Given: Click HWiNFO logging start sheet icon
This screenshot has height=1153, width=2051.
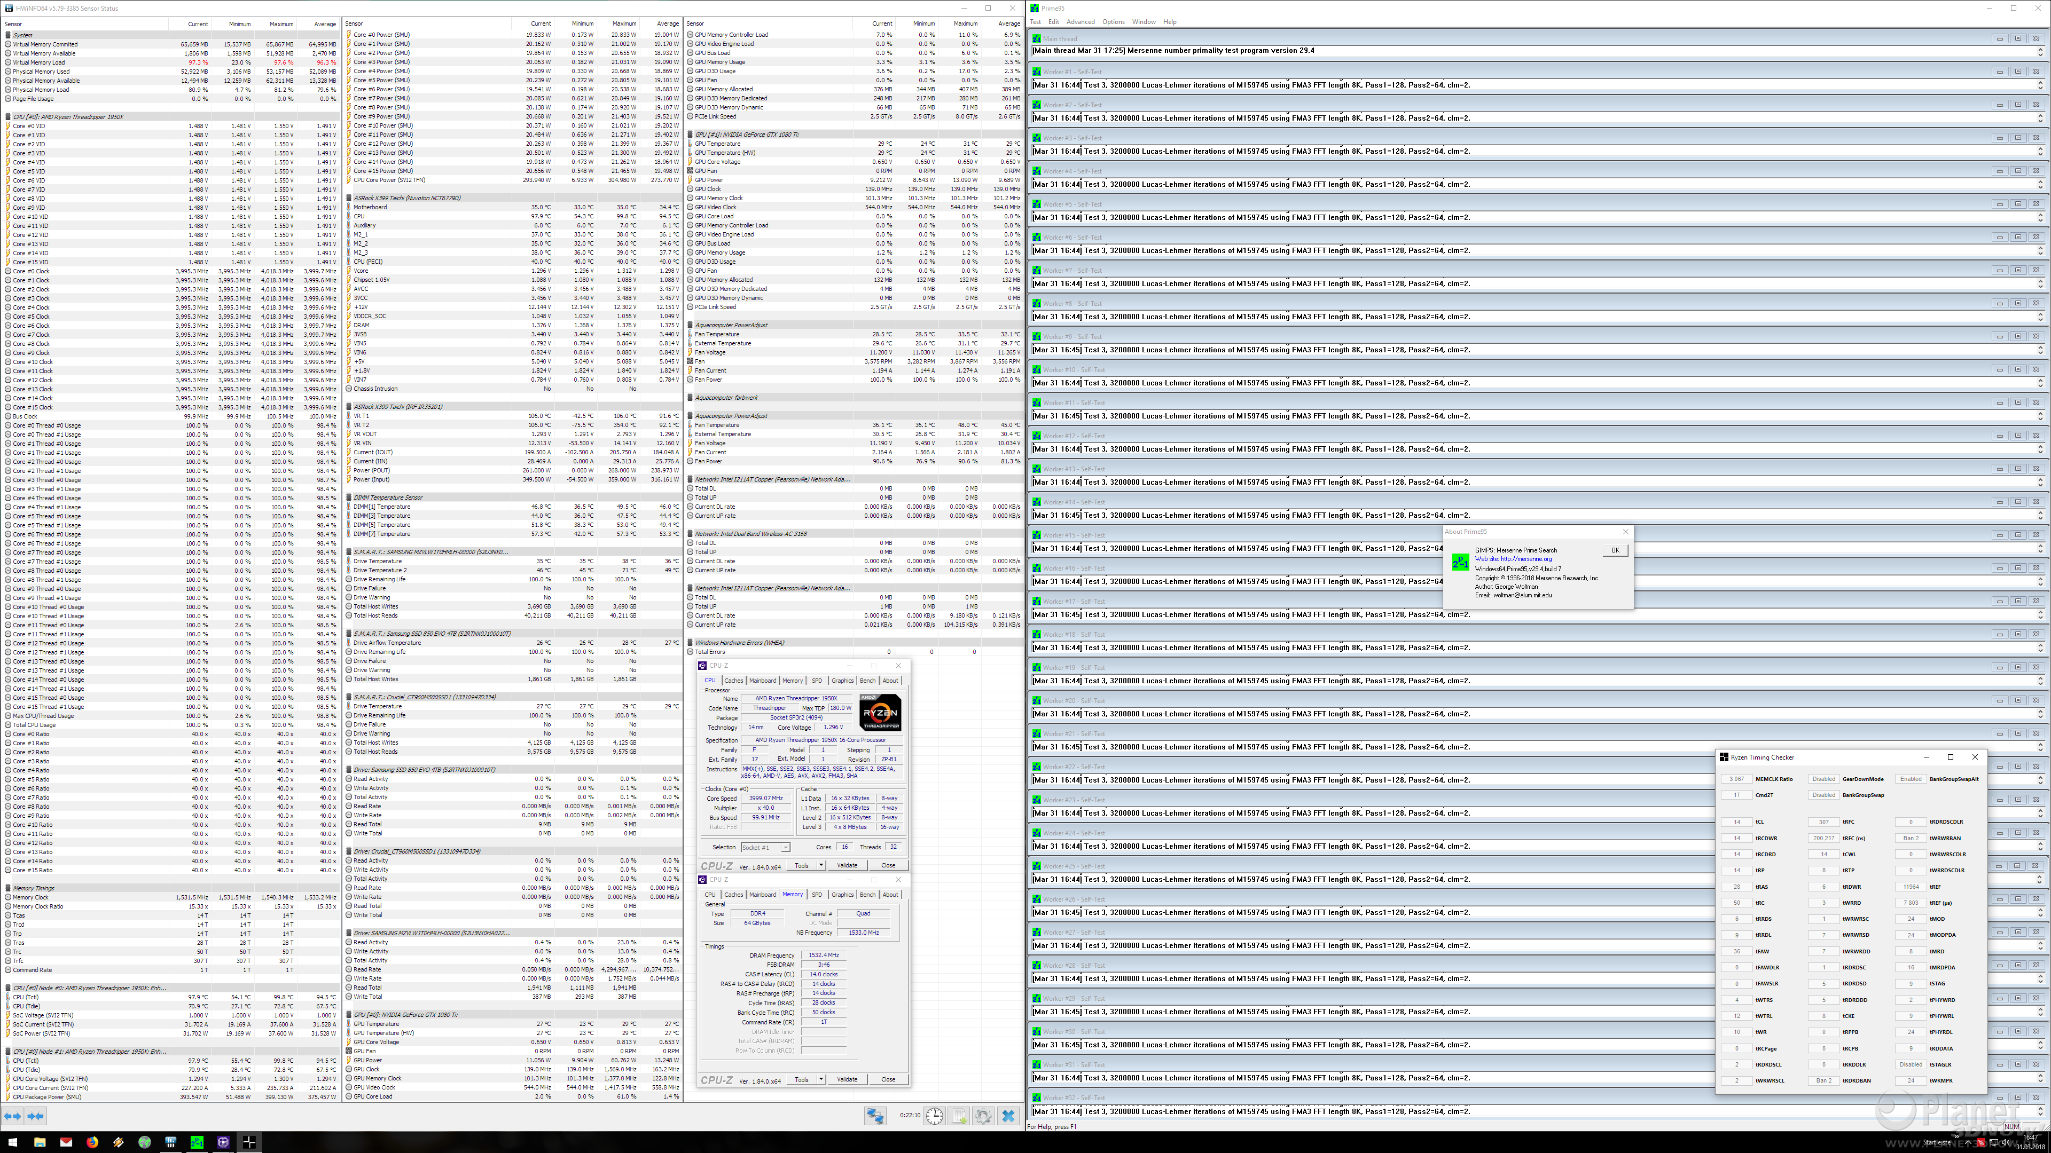Looking at the screenshot, I should pos(959,1116).
